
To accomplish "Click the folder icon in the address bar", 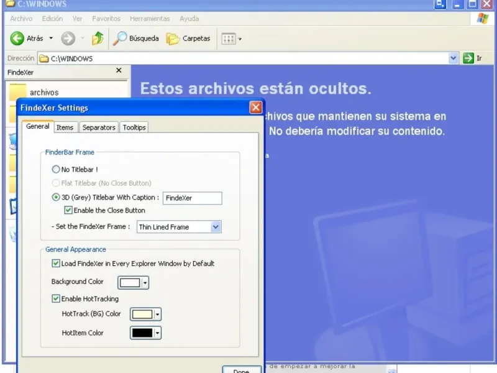I will tap(43, 58).
